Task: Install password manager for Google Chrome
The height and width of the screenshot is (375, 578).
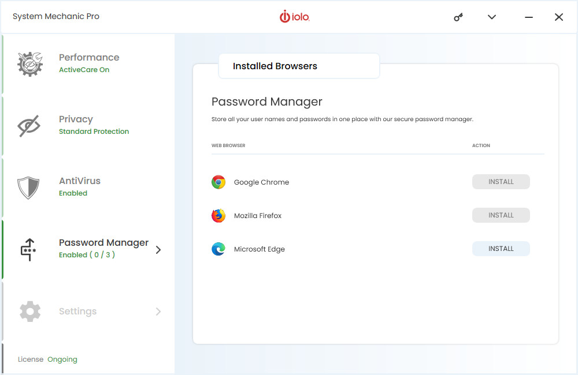Action: (x=501, y=182)
